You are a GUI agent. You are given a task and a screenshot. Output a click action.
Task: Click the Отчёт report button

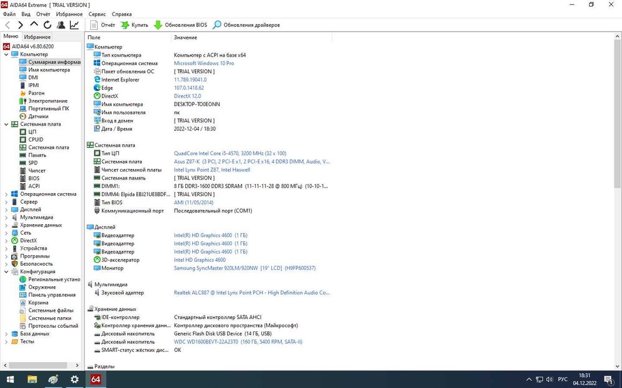click(103, 25)
